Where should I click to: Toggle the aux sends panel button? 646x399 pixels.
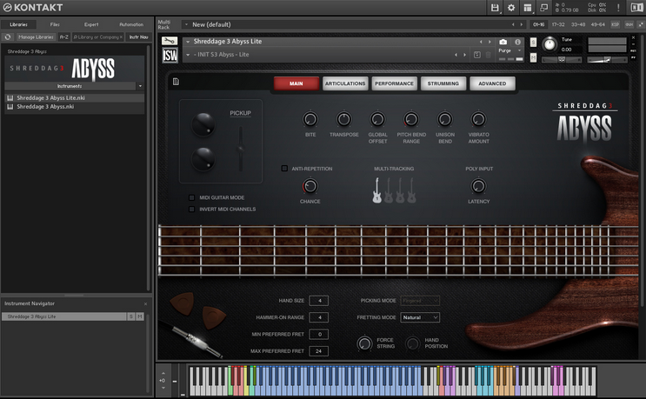point(629,24)
